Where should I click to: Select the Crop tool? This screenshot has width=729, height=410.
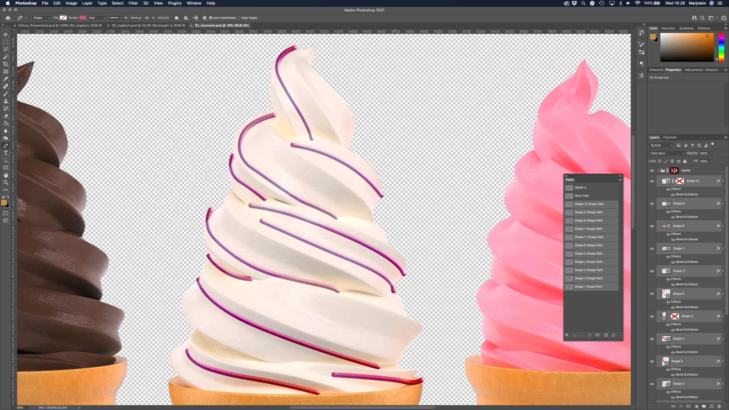pos(6,64)
